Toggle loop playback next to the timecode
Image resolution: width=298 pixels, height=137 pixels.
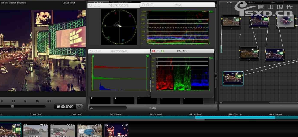point(79,107)
